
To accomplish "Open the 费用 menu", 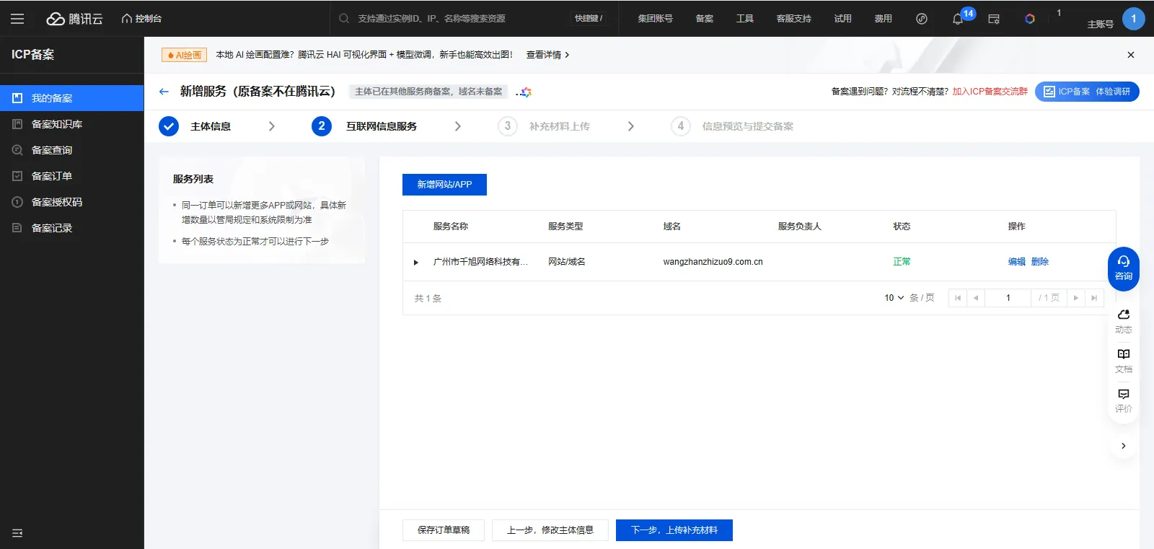I will (884, 19).
